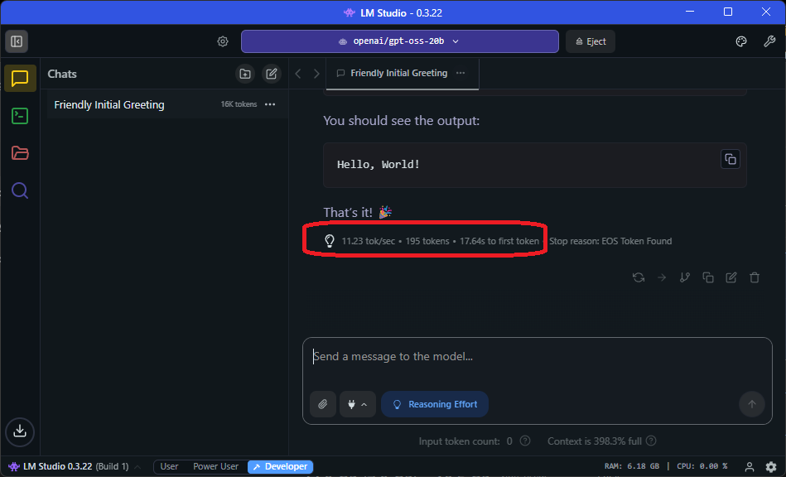Click the 16K tokens label
Viewport: 786px width, 477px height.
coord(239,104)
